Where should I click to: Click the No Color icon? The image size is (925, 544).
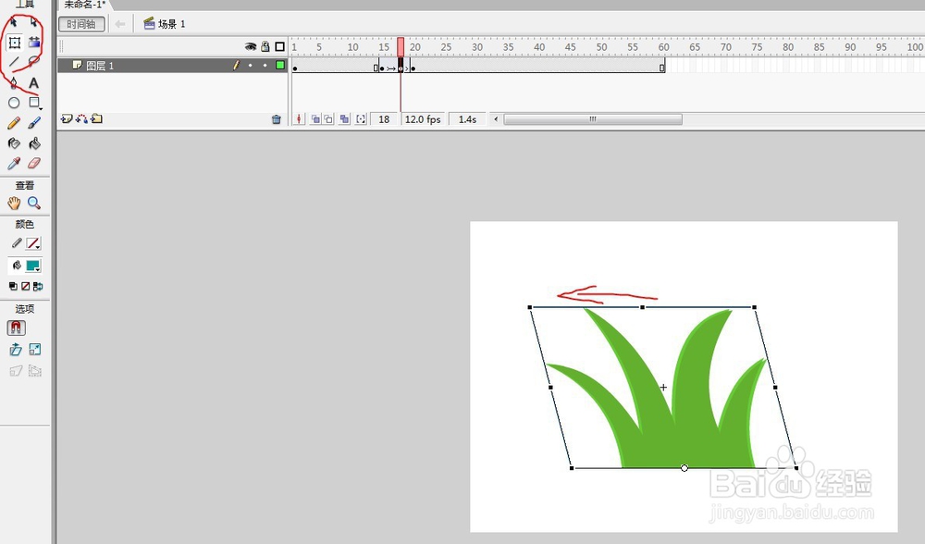25,286
